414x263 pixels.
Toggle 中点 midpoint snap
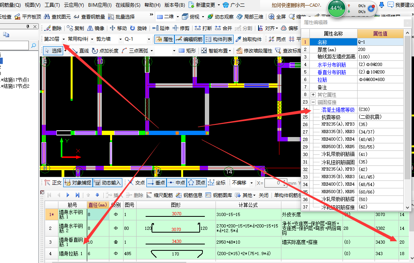tap(177, 182)
